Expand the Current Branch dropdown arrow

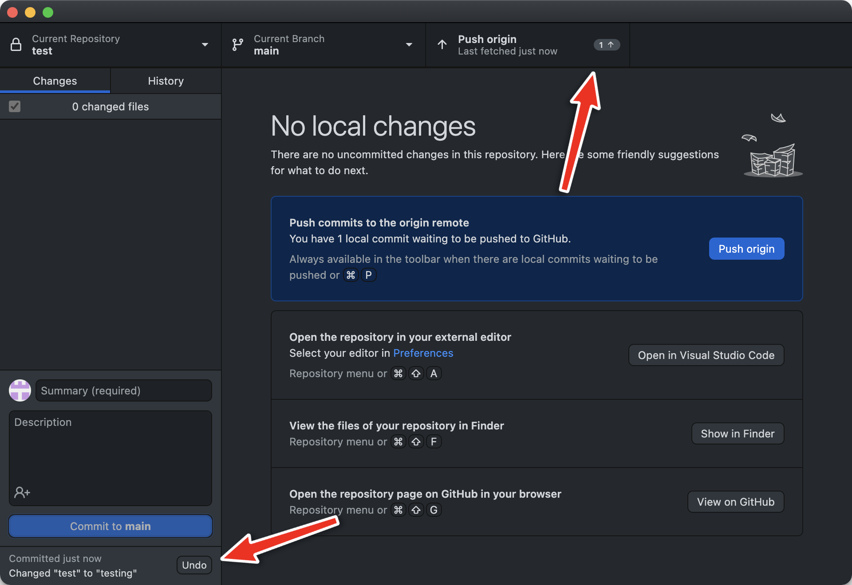click(409, 45)
